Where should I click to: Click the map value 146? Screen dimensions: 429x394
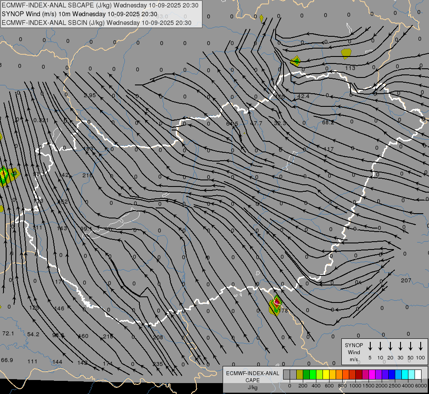pos(59,309)
